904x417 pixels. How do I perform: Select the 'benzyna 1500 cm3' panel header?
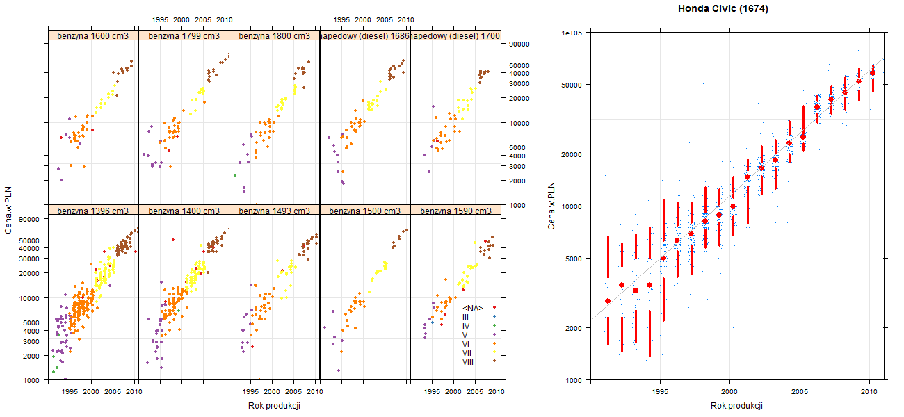[x=365, y=211]
